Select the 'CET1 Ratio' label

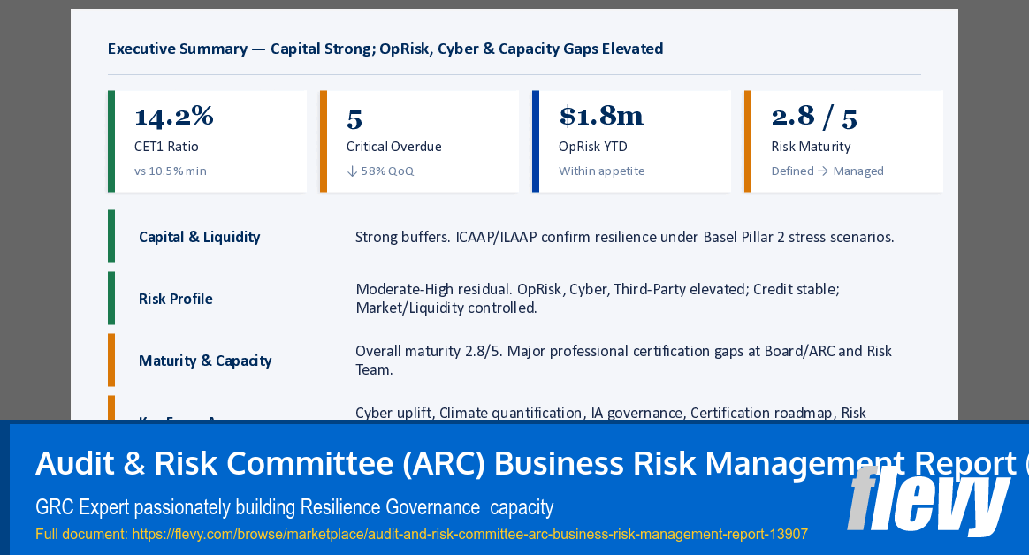(x=166, y=147)
